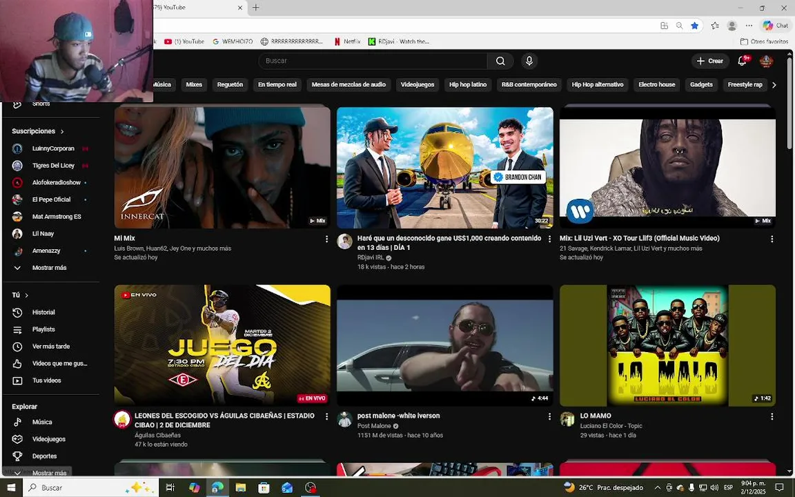Screen dimensions: 795x497
Task: Click the Post Malone channel avatar
Action: point(345,420)
